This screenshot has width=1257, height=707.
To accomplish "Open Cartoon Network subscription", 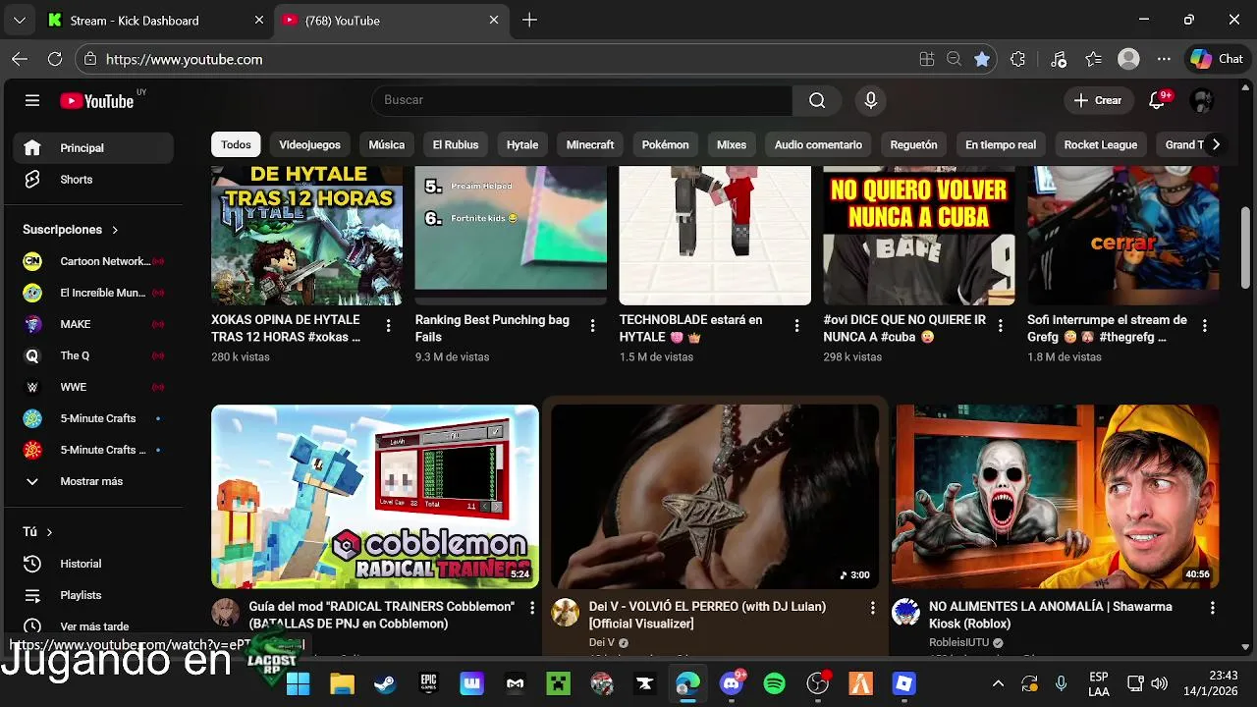I will pyautogui.click(x=93, y=261).
